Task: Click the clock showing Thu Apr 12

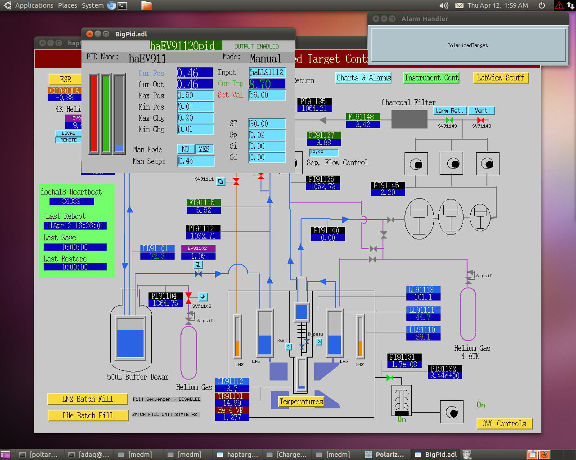Action: point(498,5)
